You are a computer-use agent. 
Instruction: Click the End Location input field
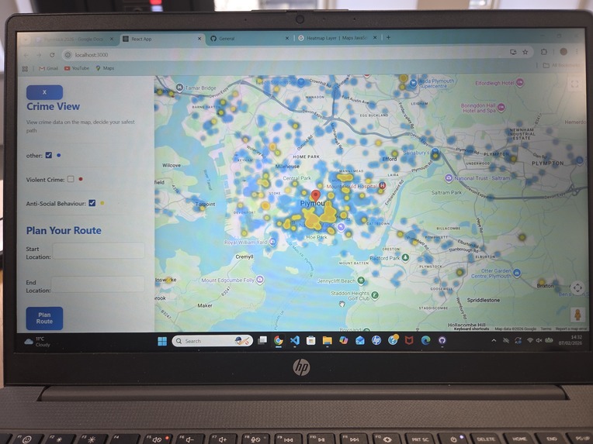pos(98,284)
